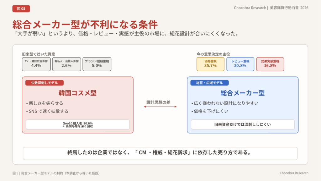Click the Qoo10 購入者 80.6% box

tap(77, 124)
